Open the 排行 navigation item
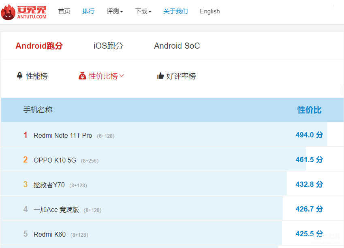This screenshot has height=248, width=344. click(x=88, y=11)
